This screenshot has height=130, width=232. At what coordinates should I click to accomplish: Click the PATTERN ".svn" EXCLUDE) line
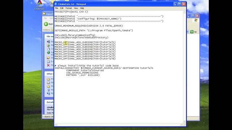point(83,75)
